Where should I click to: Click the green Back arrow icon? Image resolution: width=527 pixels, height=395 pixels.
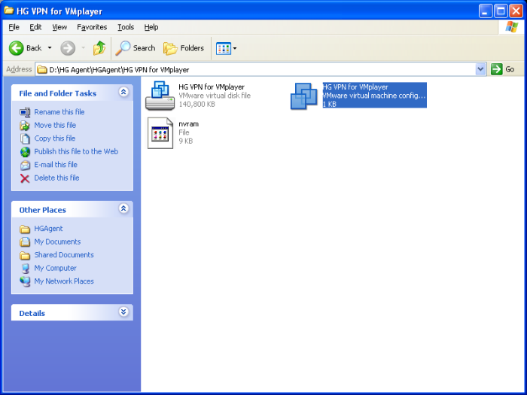point(16,48)
